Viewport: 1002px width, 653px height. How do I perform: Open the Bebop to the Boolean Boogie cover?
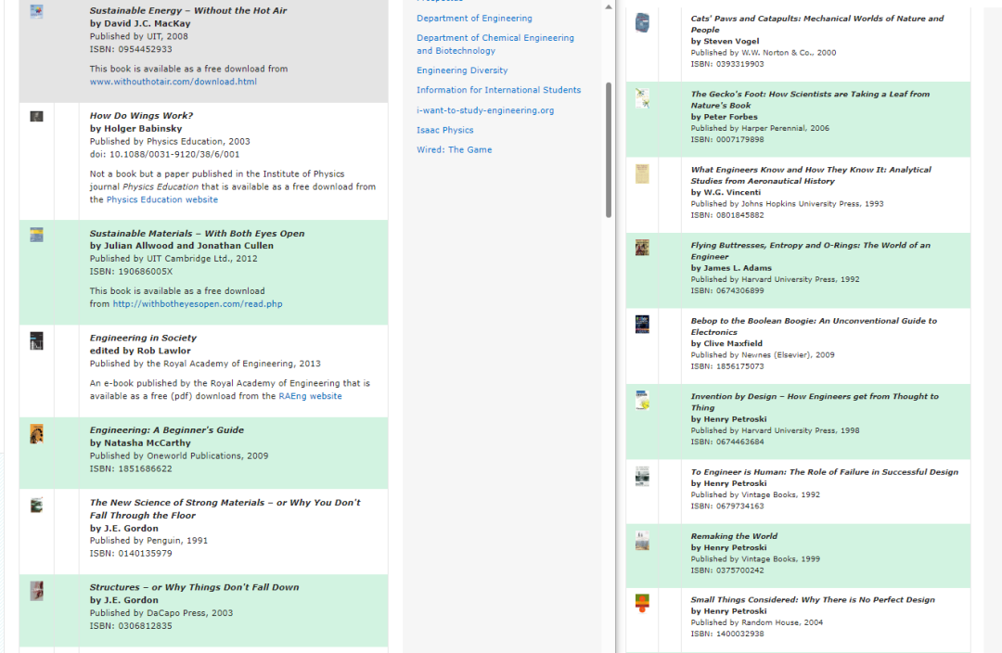(642, 324)
